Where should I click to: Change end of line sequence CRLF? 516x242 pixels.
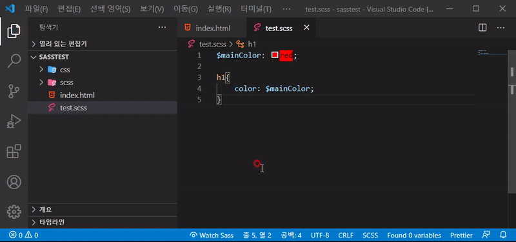pos(346,235)
